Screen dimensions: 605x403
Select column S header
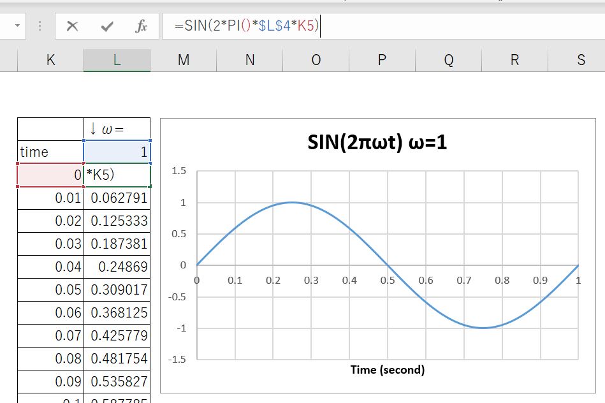pyautogui.click(x=581, y=60)
